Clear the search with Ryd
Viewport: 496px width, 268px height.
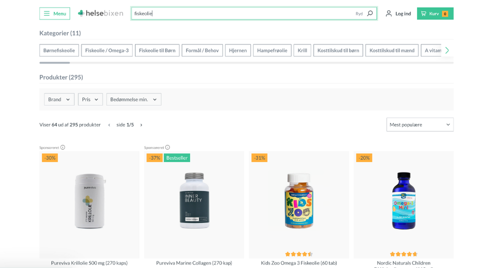[x=359, y=13]
